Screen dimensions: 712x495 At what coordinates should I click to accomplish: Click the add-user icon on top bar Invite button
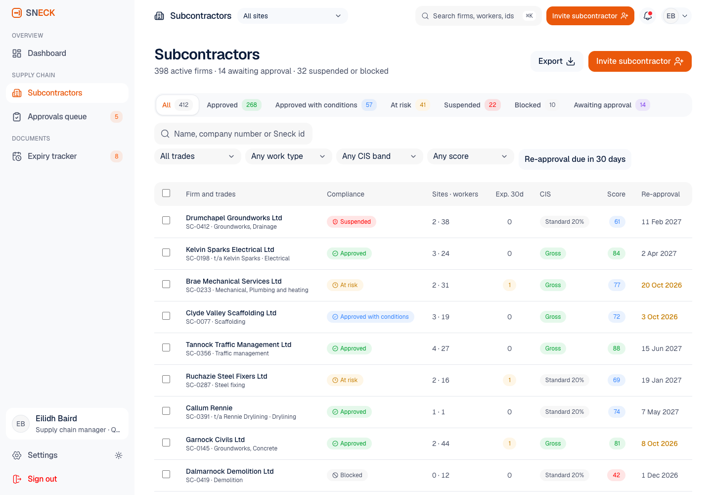coord(624,16)
